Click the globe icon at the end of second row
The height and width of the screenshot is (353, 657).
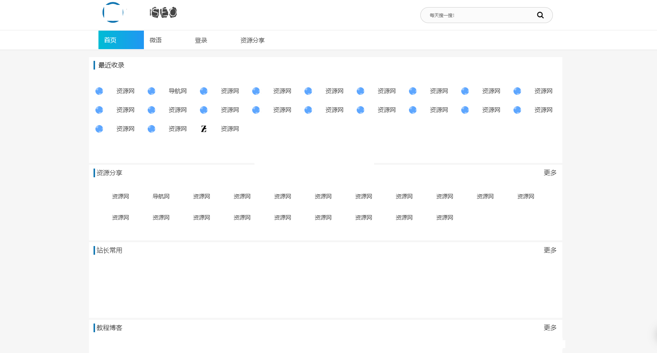click(517, 110)
